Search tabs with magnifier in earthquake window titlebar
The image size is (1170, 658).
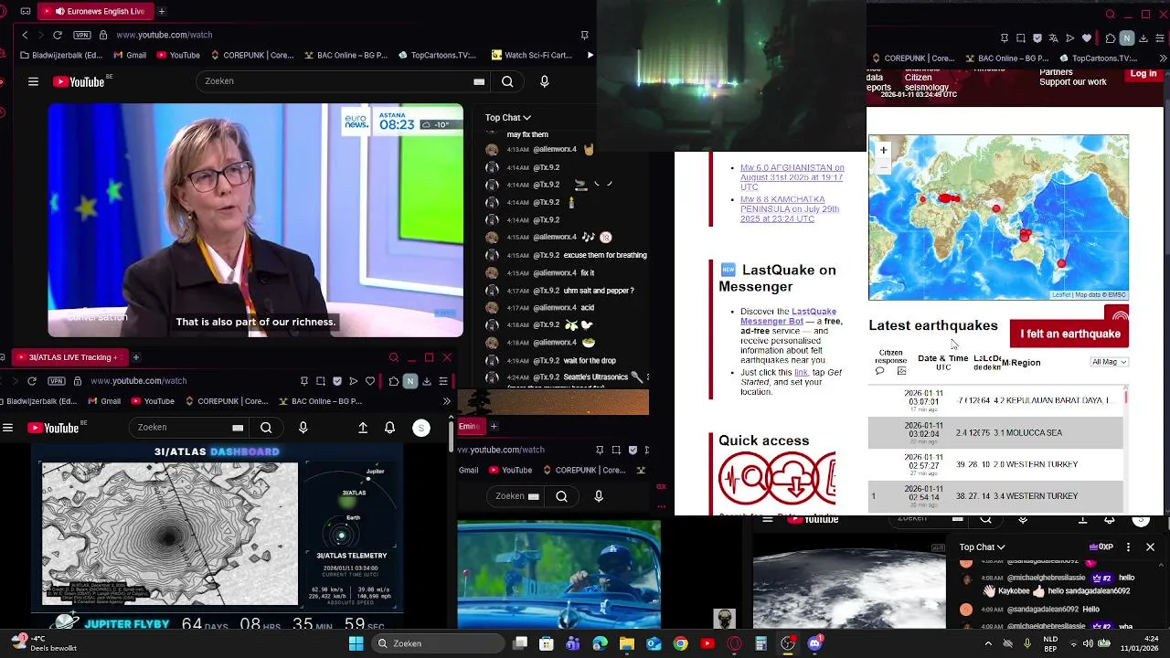pyautogui.click(x=1111, y=14)
